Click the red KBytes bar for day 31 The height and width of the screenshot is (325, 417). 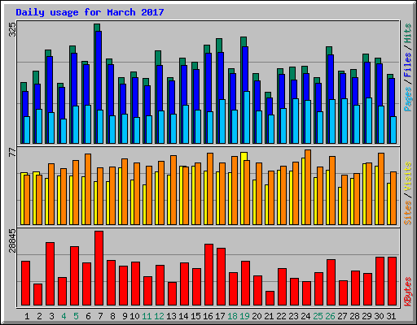click(x=392, y=281)
